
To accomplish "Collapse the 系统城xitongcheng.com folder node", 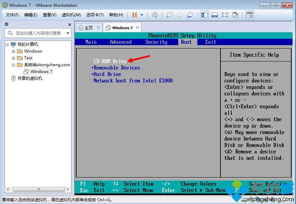I will click(13, 65).
